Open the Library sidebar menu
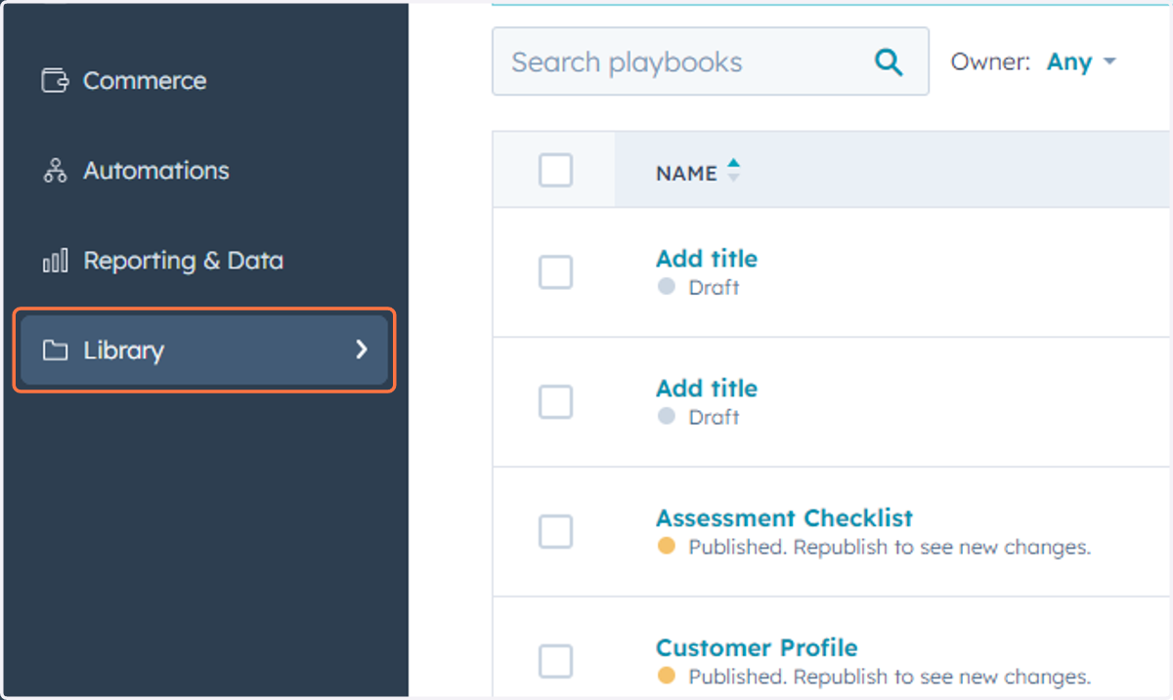The width and height of the screenshot is (1173, 700). 204,350
